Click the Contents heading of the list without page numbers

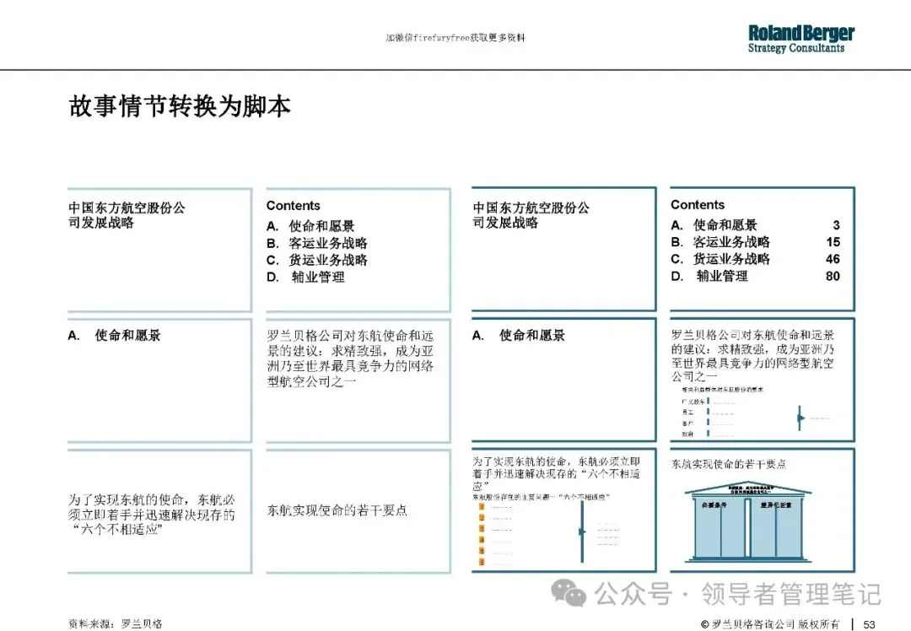(x=293, y=206)
